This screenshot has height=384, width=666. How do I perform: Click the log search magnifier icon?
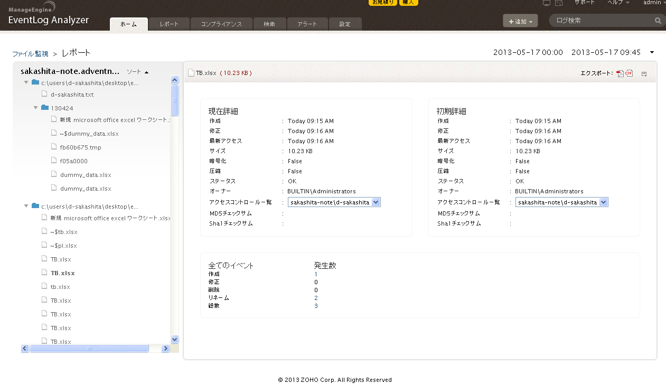tap(658, 21)
